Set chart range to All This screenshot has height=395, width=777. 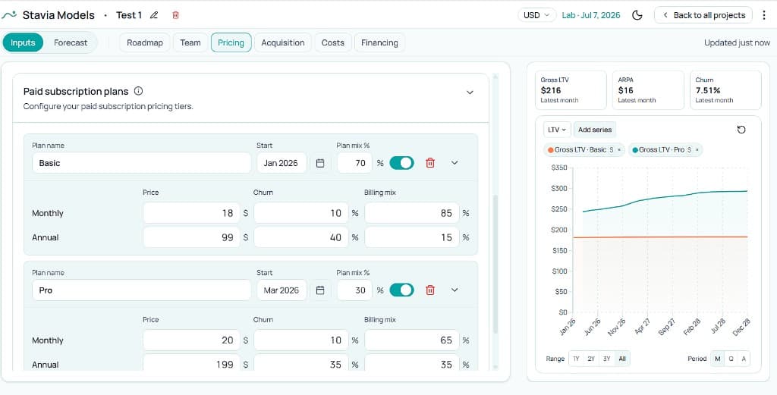622,359
